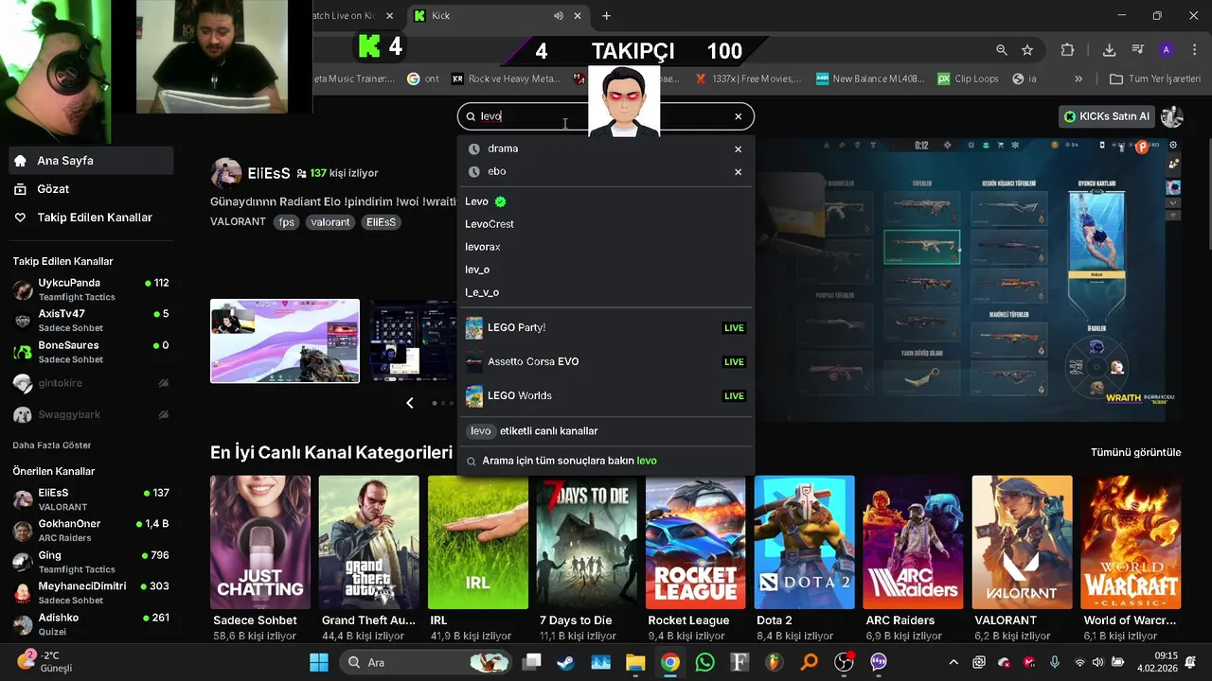Open Tüm Yer İşaretleri folder
The height and width of the screenshot is (681, 1212).
[1155, 79]
